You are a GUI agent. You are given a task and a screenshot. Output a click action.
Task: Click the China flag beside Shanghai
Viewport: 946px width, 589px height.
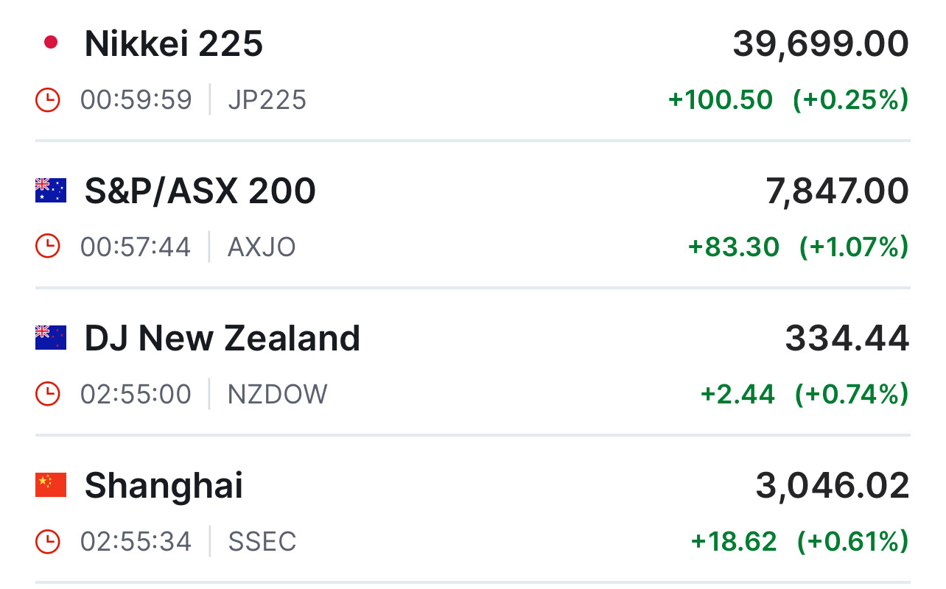click(51, 484)
